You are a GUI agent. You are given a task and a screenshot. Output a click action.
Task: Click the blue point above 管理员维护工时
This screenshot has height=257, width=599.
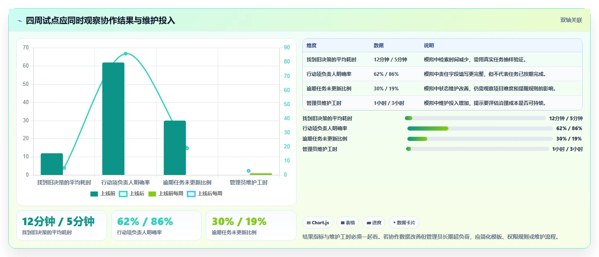pyautogui.click(x=248, y=171)
